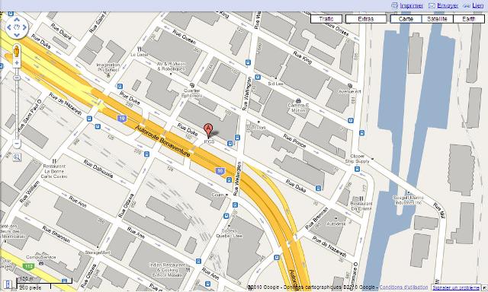Select the Carte map view
This screenshot has width=488, height=292.
(406, 19)
